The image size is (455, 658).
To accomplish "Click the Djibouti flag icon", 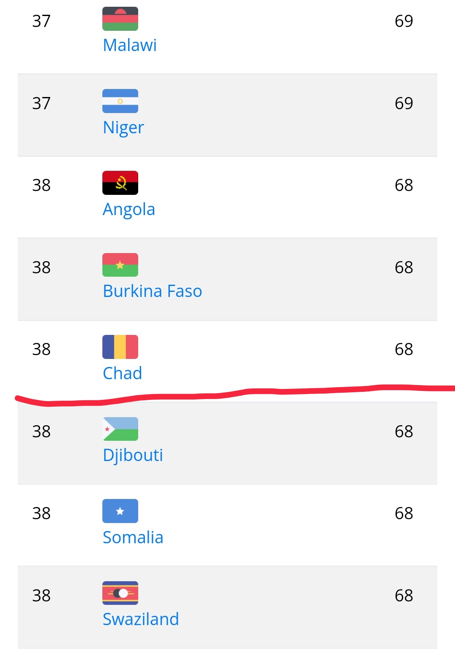I will [x=120, y=429].
